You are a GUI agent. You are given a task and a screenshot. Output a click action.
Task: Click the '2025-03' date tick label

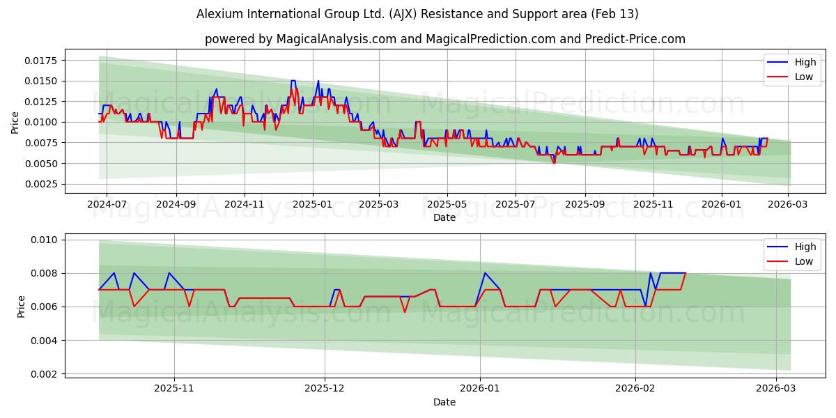tap(378, 205)
